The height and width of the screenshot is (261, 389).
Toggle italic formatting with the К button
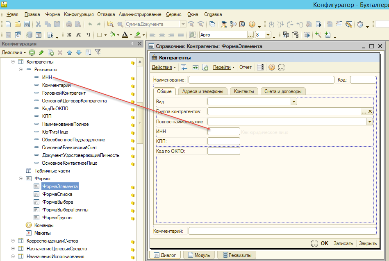78,35
